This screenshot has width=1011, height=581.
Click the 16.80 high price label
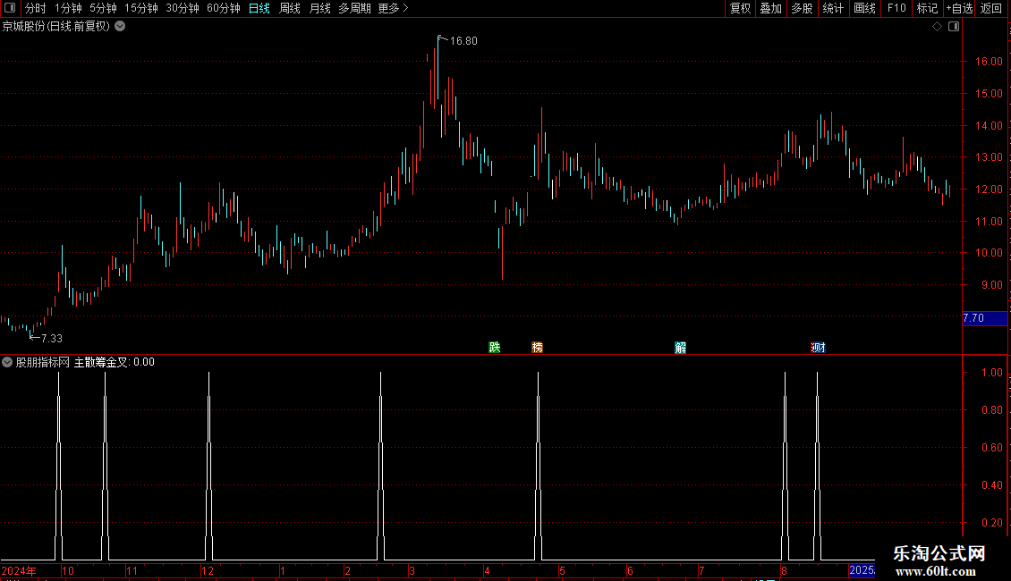pos(463,41)
